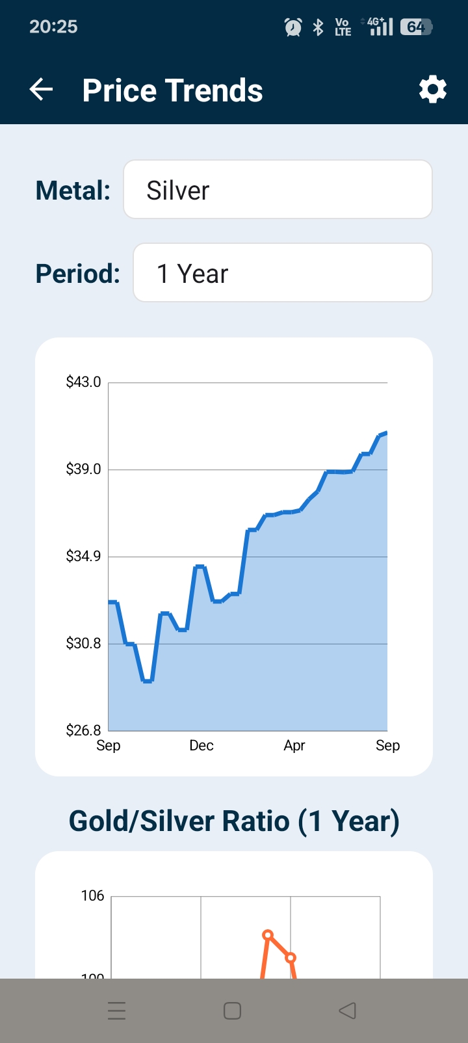Screen dimensions: 468x1043
Task: Open the Metal dropdown showing Silver
Action: (278, 190)
